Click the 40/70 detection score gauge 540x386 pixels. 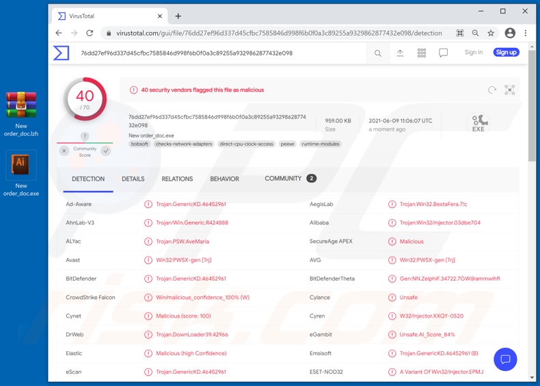coord(85,99)
